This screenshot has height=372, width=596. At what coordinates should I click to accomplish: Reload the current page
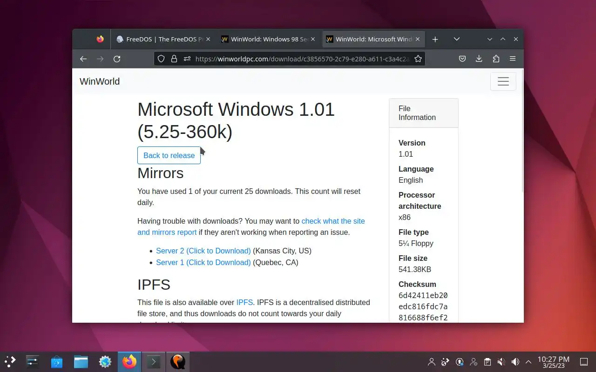point(117,59)
